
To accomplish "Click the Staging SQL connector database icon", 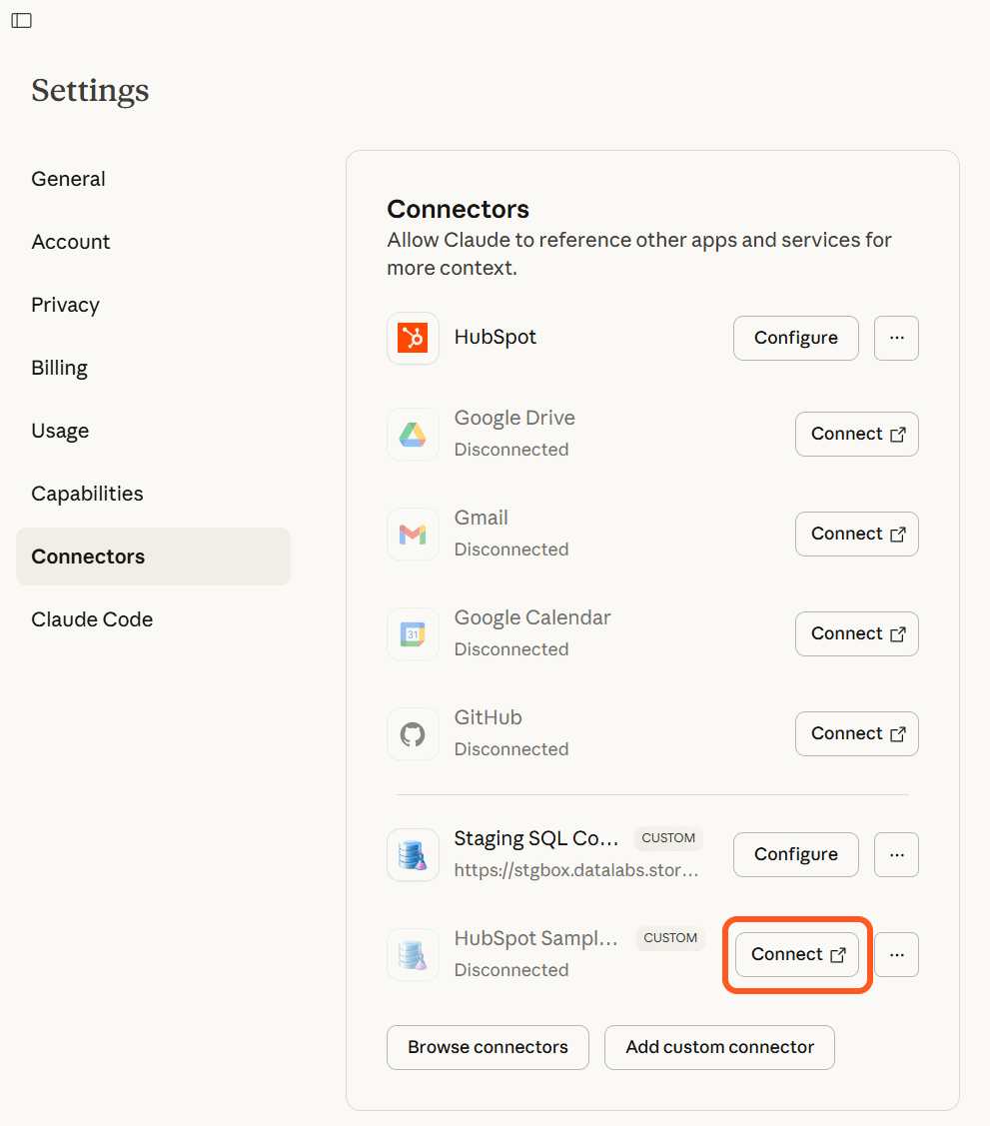I will tap(413, 854).
